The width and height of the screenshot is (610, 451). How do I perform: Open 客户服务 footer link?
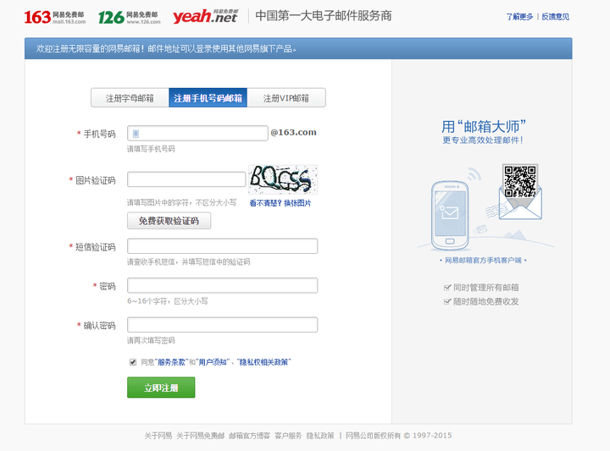[x=288, y=436]
